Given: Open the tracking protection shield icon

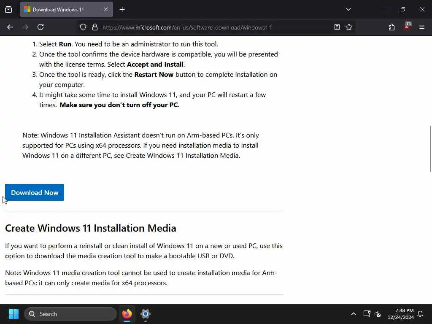Looking at the screenshot, I should tap(83, 27).
